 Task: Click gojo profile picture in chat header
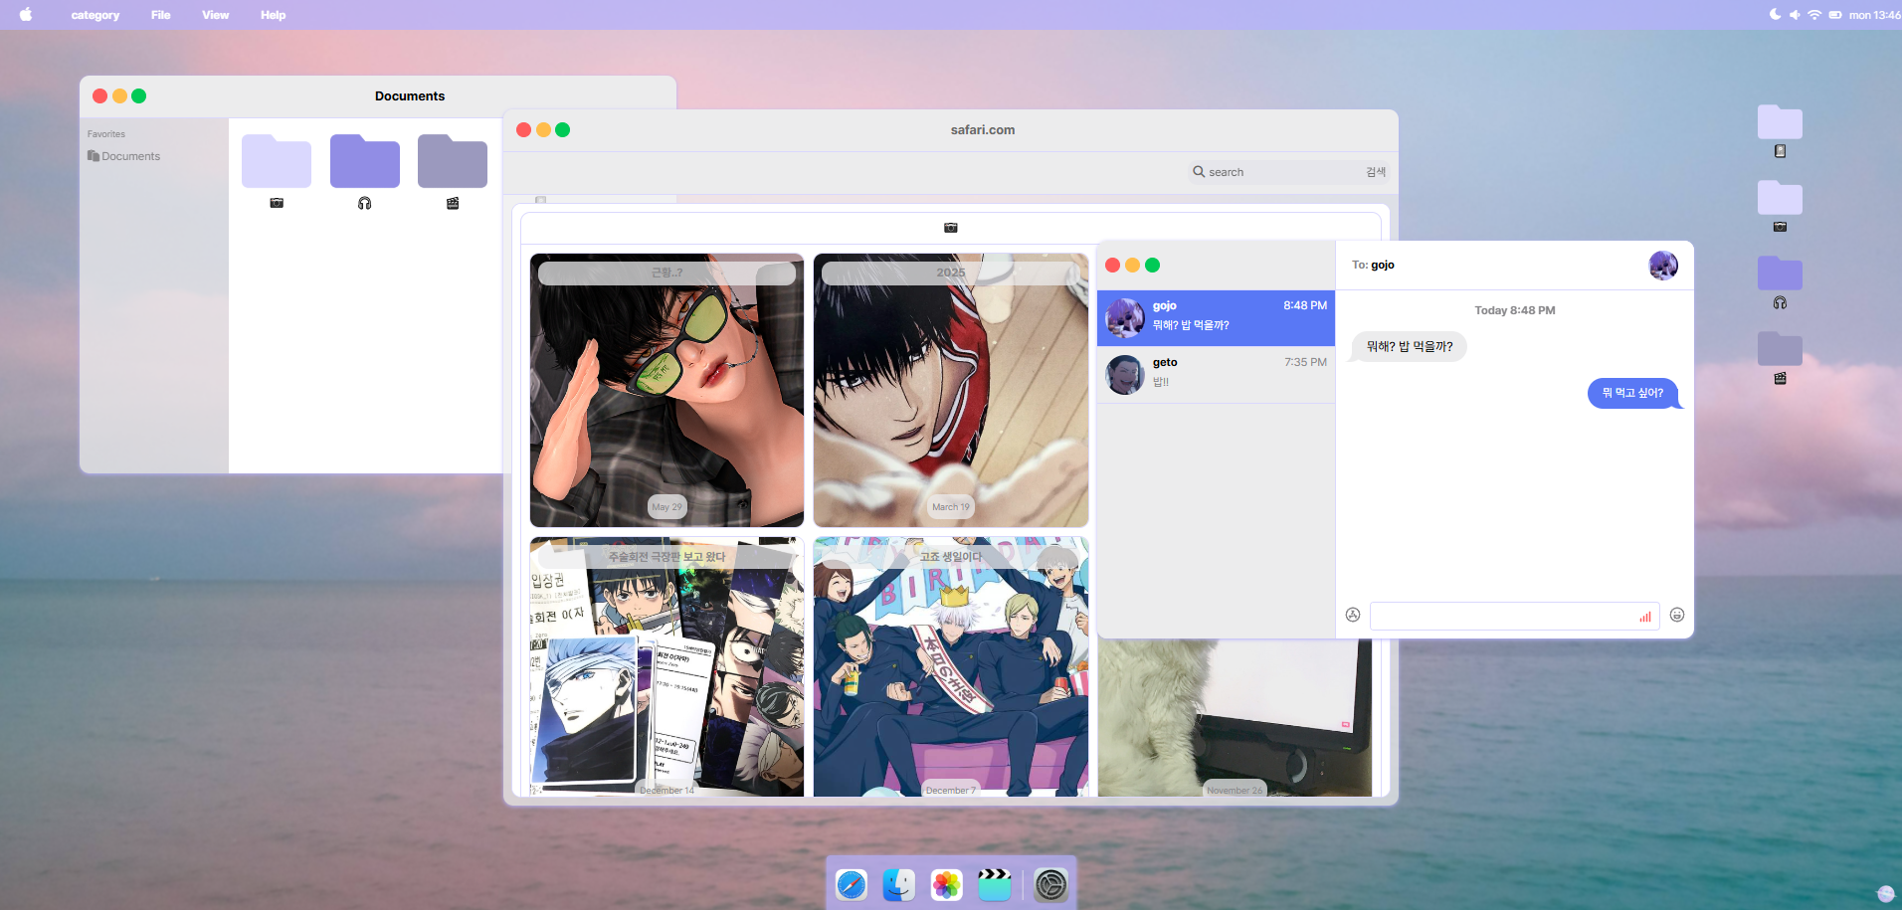(1663, 266)
